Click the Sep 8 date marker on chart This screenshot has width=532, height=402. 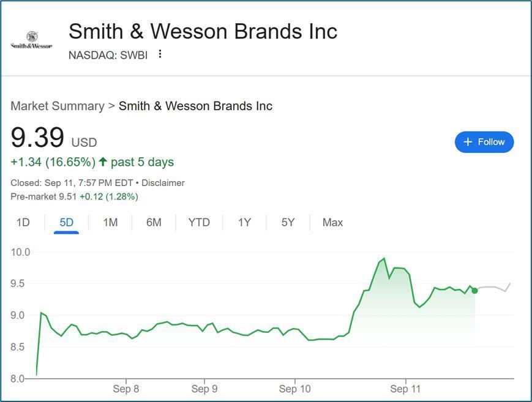pyautogui.click(x=126, y=389)
